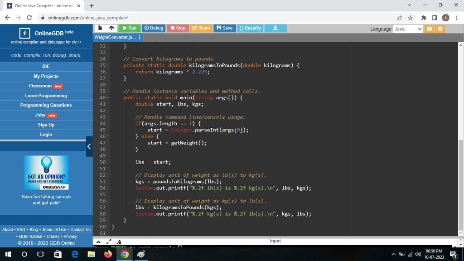Viewport: 464px width, 261px height.
Task: Fold the main method at line 40
Action: [x=108, y=98]
